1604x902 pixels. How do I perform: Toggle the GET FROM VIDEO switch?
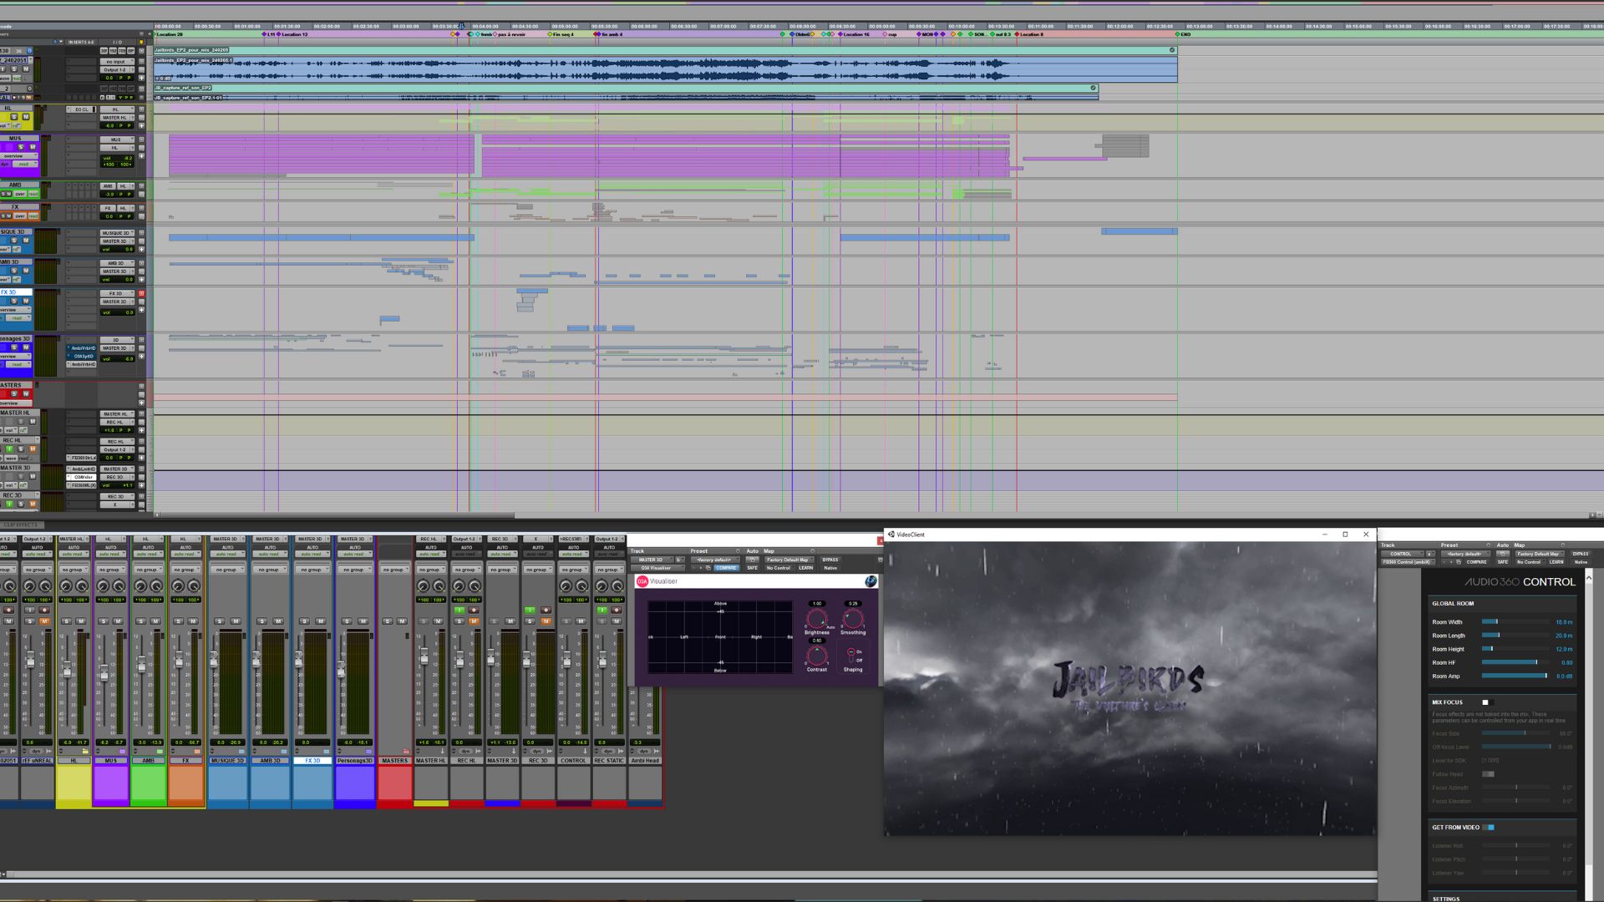coord(1490,827)
